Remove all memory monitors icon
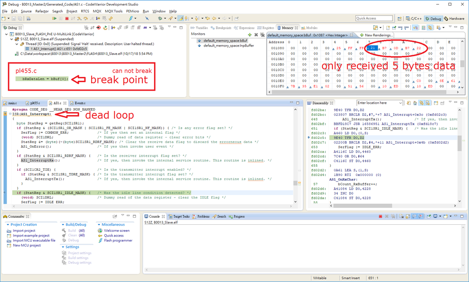 (x=262, y=35)
